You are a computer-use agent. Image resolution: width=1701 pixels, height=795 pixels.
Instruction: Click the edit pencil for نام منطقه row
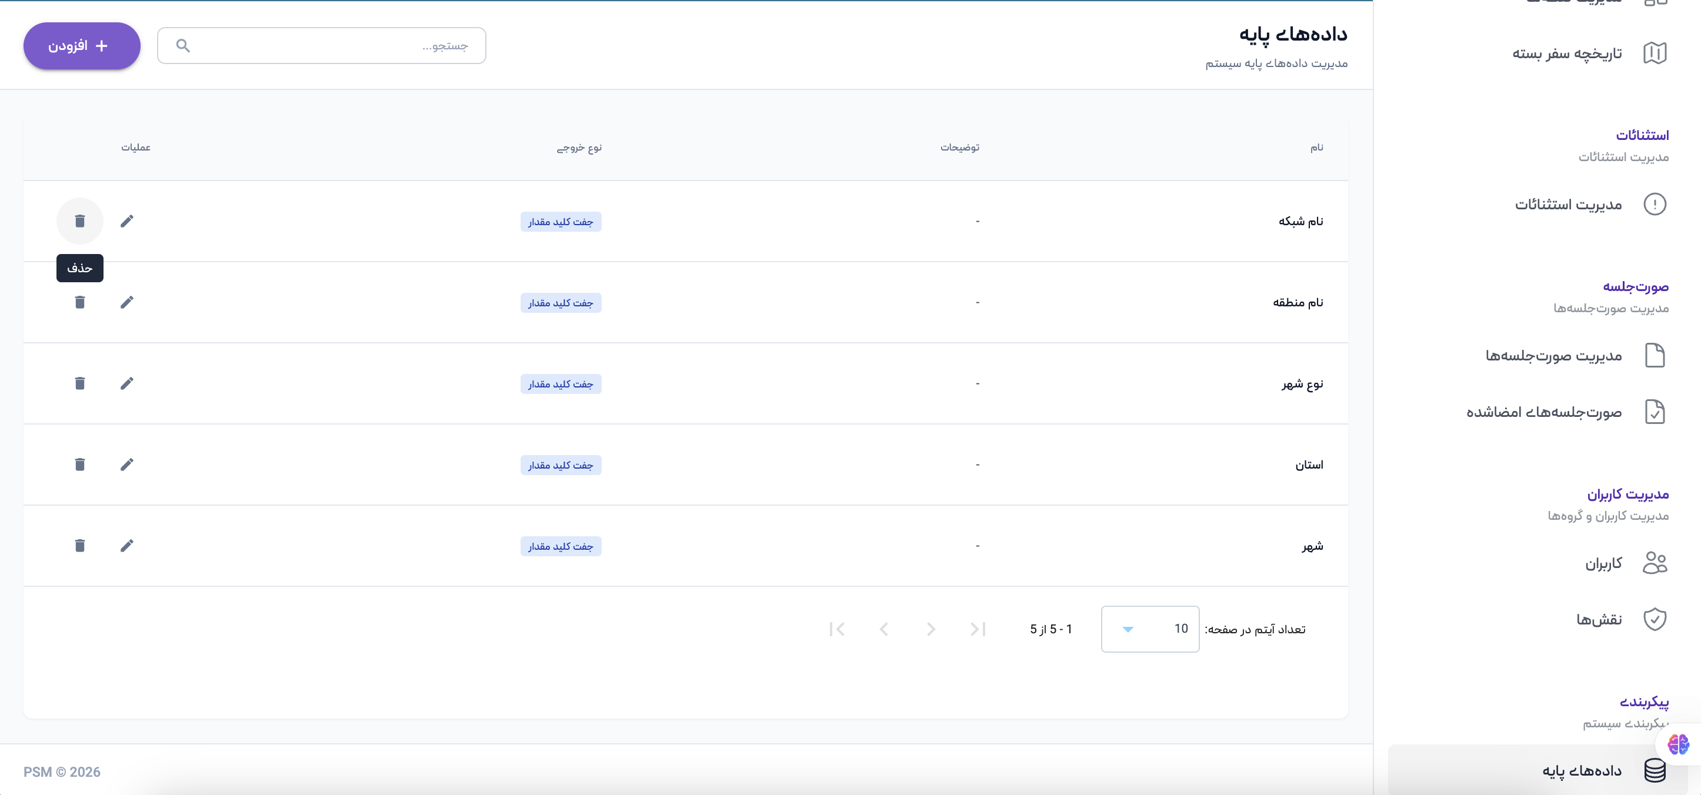(x=127, y=302)
